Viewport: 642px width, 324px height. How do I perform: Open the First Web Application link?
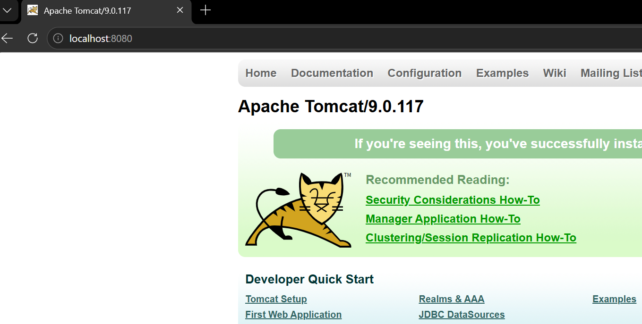coord(293,315)
